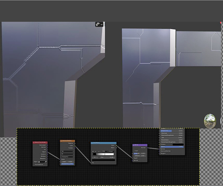Toggle the From Instancer checkbox

[x=34, y=164]
